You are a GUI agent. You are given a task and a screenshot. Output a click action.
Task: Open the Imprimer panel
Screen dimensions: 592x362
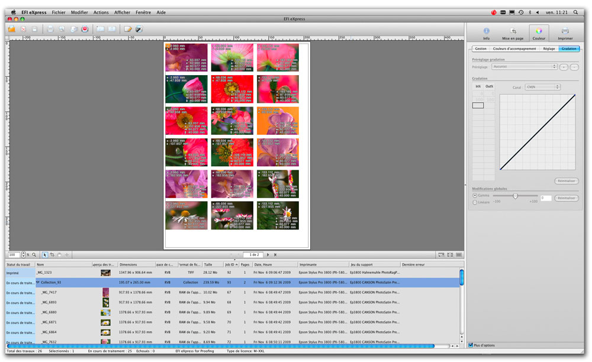(x=565, y=33)
